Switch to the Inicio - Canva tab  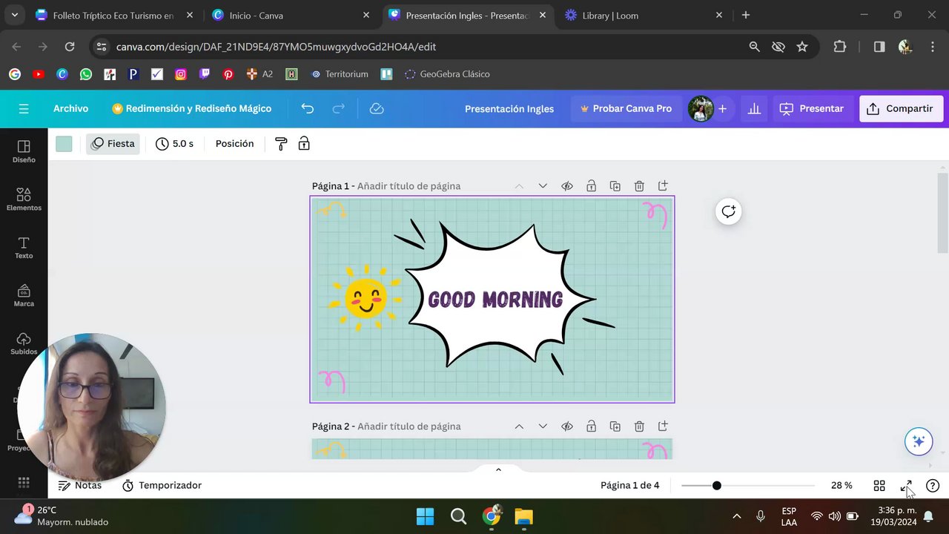tap(289, 16)
